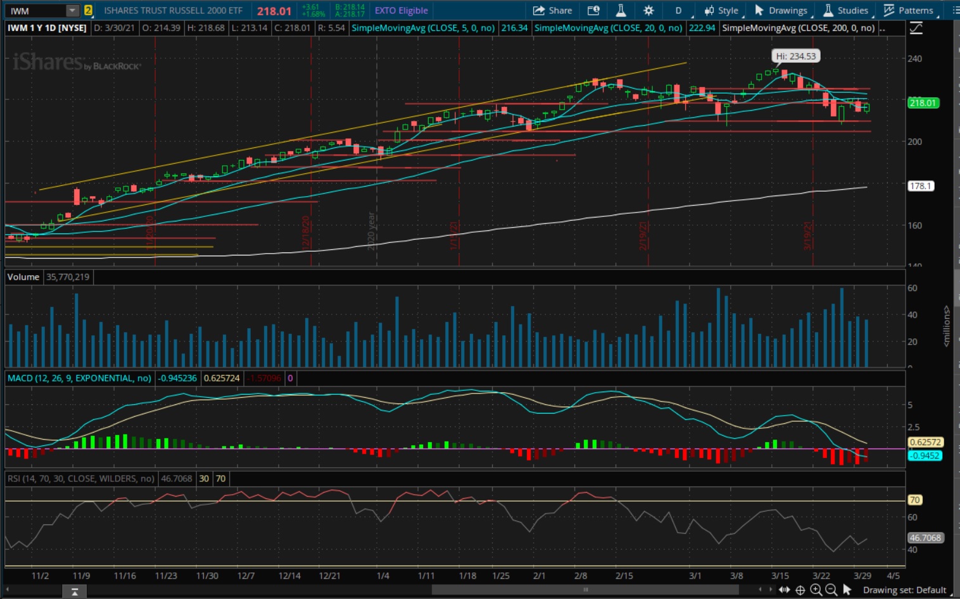The height and width of the screenshot is (599, 960).
Task: Click SimpleMovingAvg (CLOSE, 200, 0, no) label
Action: coord(799,28)
